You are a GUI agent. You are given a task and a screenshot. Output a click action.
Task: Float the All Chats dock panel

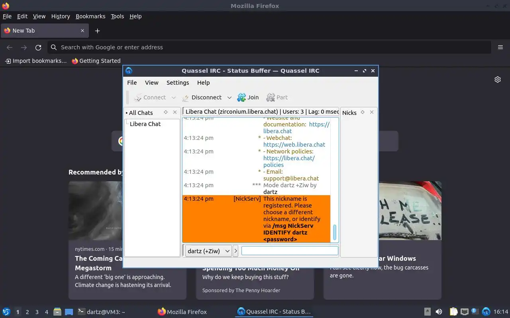[x=166, y=112]
